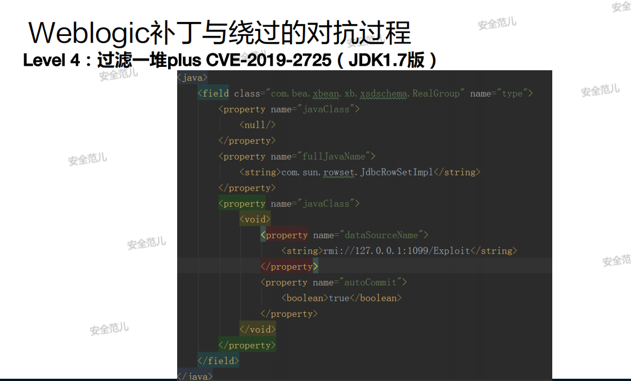Click the property name="dataSourceName" line
The height and width of the screenshot is (381, 631).
pos(345,235)
